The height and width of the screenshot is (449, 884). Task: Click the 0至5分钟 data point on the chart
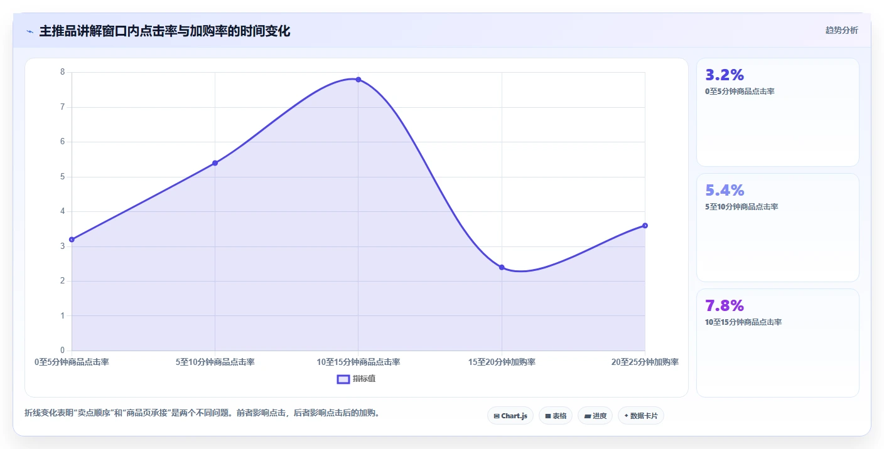72,240
